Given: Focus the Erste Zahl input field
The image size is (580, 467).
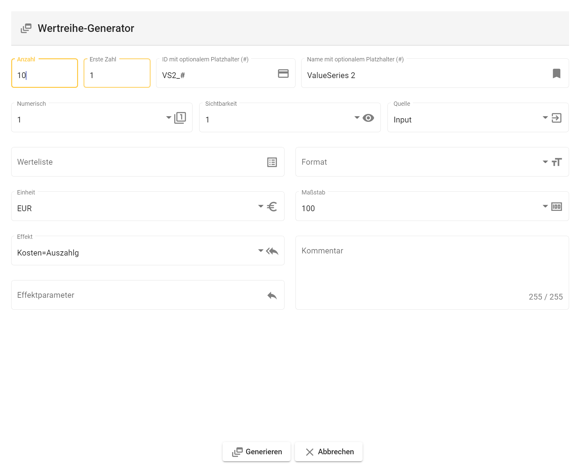Looking at the screenshot, I should (117, 75).
